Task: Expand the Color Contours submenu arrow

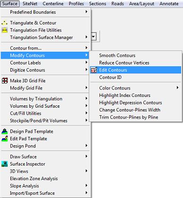Action: (x=177, y=87)
